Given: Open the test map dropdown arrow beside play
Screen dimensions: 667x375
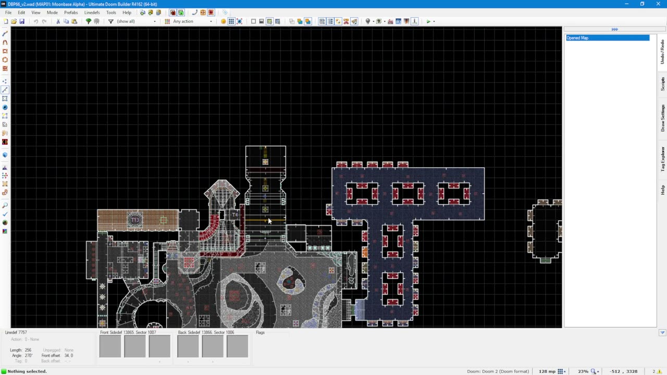Looking at the screenshot, I should coord(434,21).
